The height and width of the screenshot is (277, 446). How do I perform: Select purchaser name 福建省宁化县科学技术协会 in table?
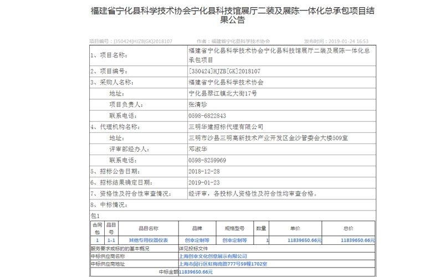226,82
